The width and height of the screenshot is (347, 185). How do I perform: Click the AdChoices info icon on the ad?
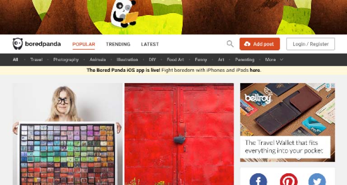(328, 86)
